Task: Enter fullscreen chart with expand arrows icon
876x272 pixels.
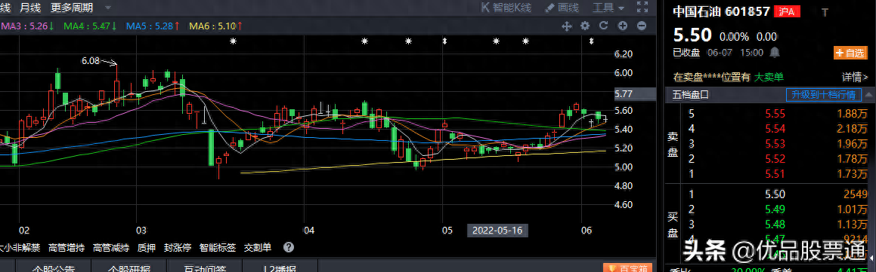Action: [642, 8]
